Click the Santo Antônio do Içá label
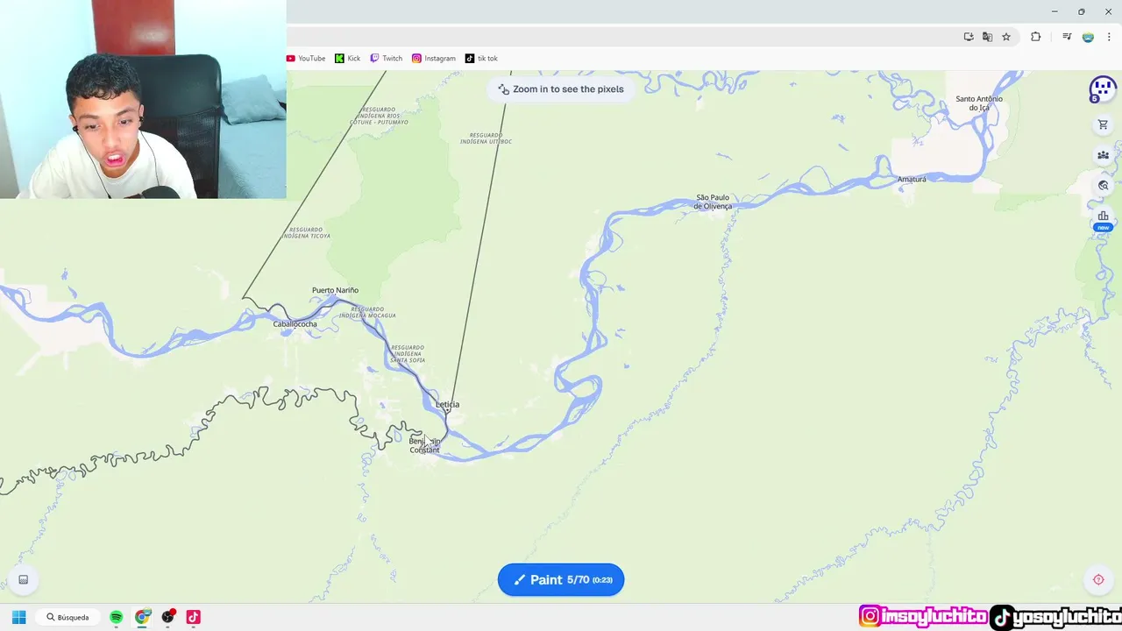This screenshot has height=631, width=1122. point(979,103)
